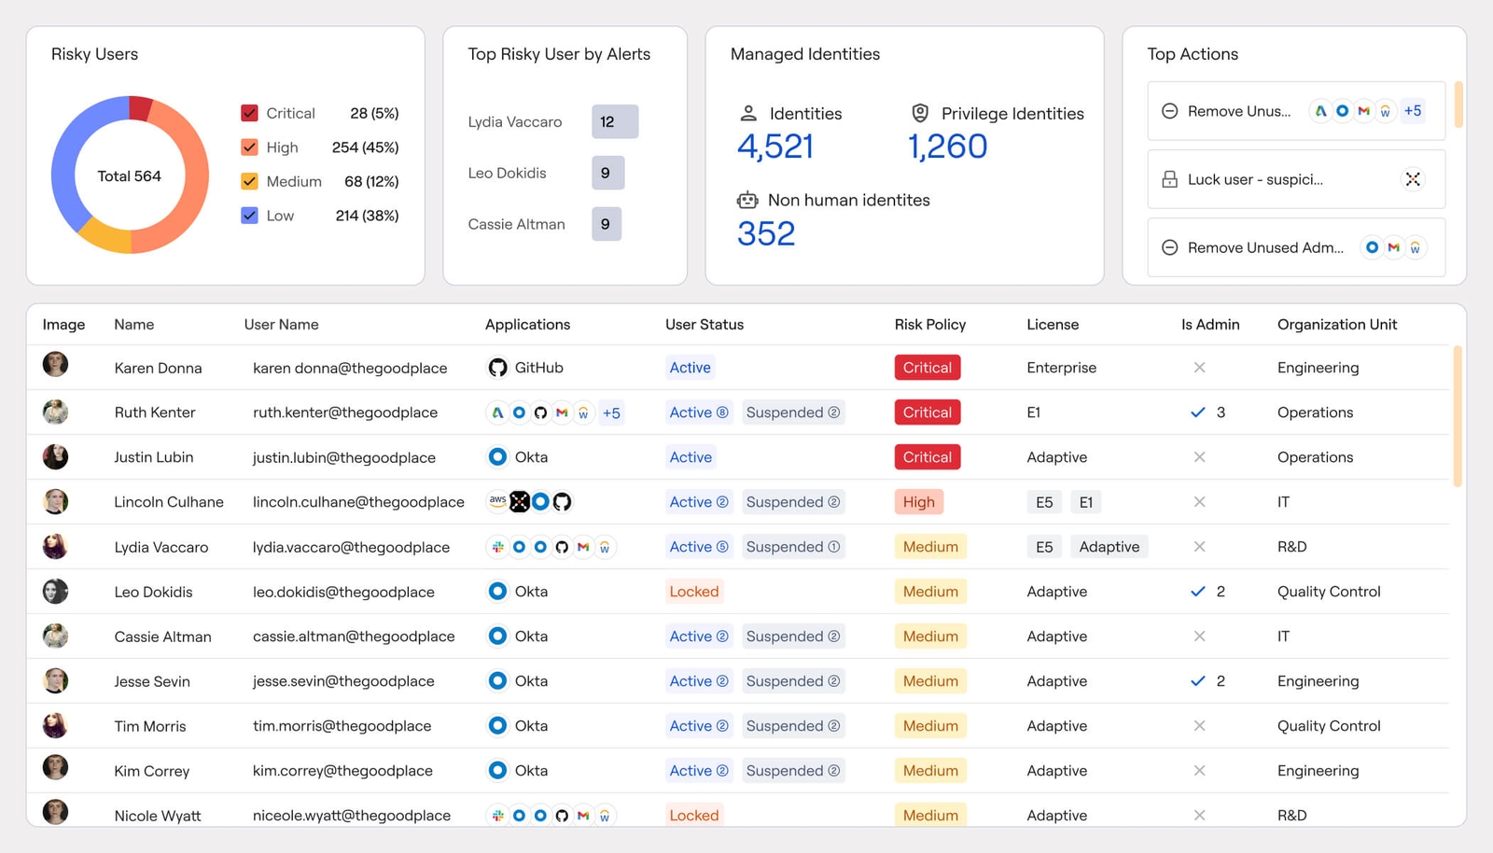Open Karen Donna's profile image thumbnail

pyautogui.click(x=56, y=364)
